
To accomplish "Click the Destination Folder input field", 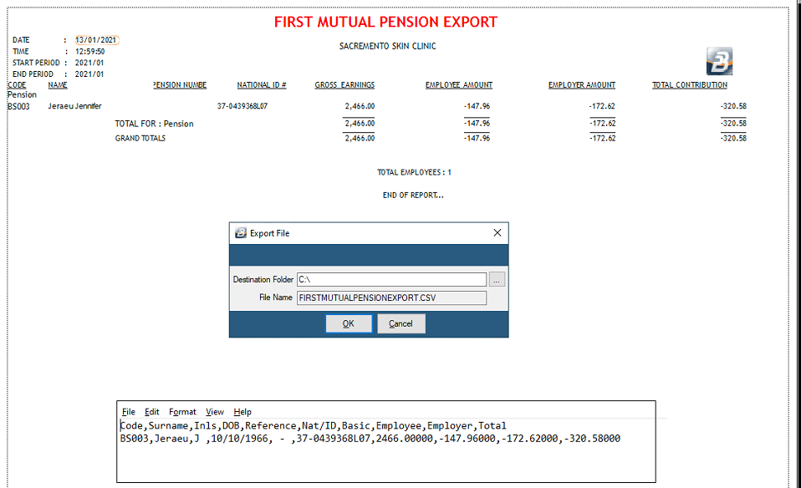I will pyautogui.click(x=391, y=279).
